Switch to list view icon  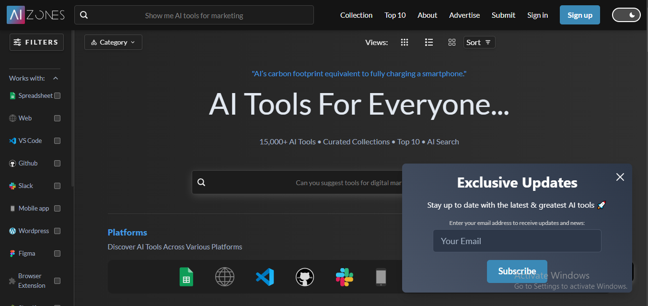click(429, 42)
